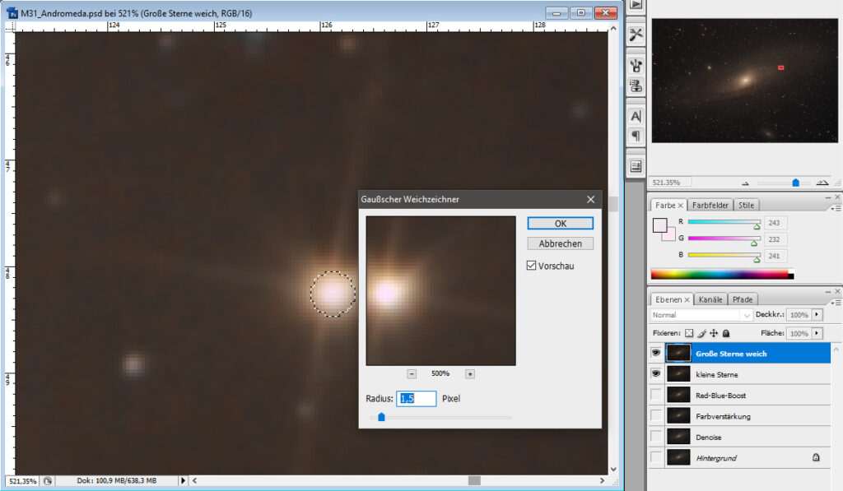Open the Layer Comps panel icon
Image resolution: width=843 pixels, height=491 pixels.
click(x=636, y=166)
